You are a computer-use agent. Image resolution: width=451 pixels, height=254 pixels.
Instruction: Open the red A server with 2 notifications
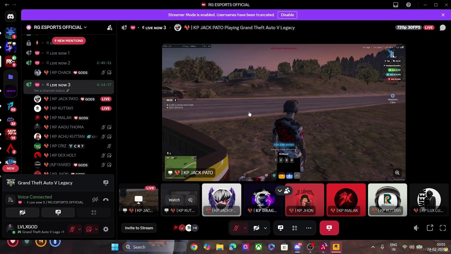[11, 149]
